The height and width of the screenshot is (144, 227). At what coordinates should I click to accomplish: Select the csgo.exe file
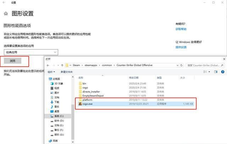click(89, 104)
